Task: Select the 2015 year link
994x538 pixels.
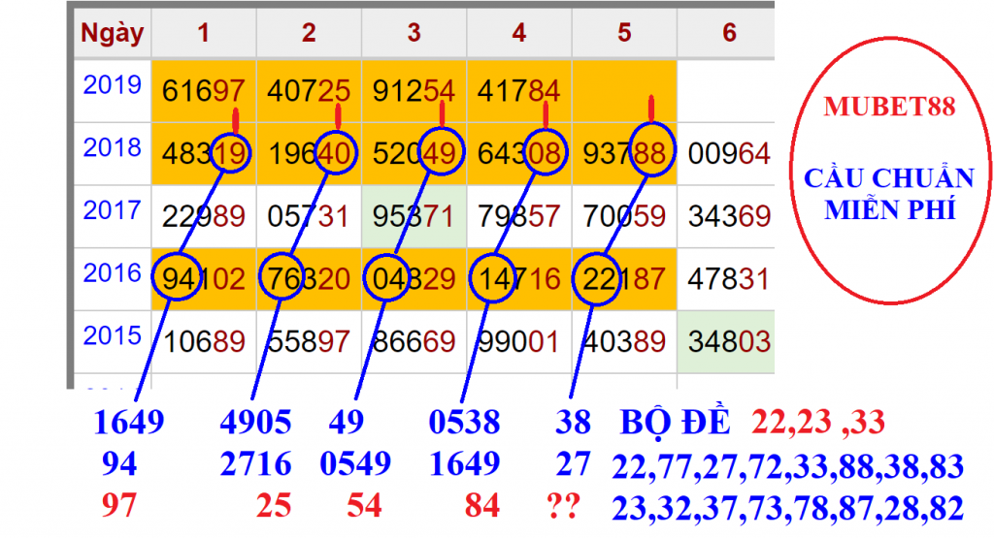Action: (x=112, y=335)
